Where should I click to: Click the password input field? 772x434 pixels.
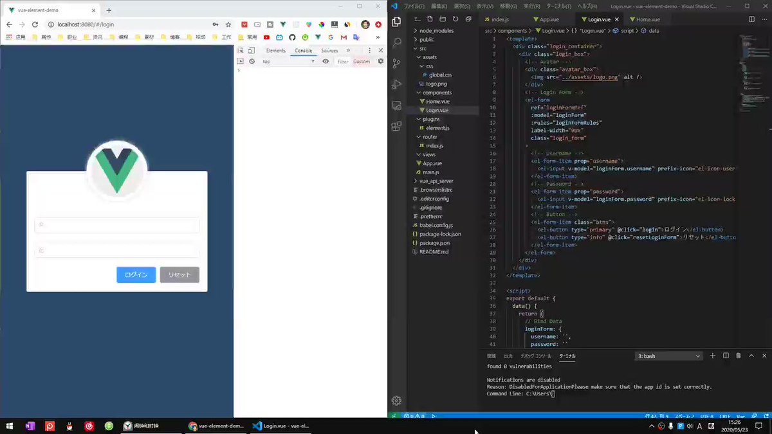coord(117,250)
